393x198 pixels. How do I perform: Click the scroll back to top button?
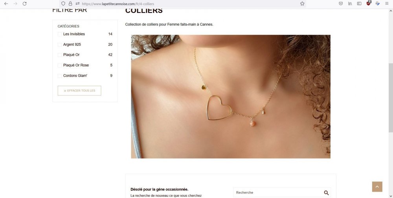(377, 187)
